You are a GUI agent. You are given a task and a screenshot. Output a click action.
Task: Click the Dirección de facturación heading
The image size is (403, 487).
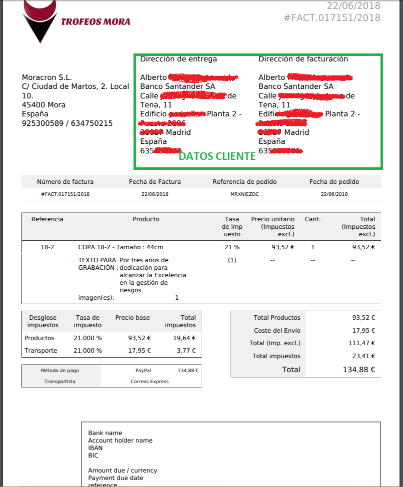[x=303, y=59]
